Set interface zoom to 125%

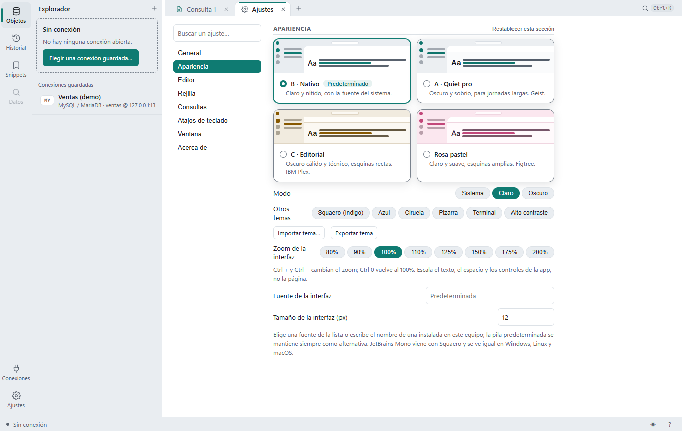(449, 252)
